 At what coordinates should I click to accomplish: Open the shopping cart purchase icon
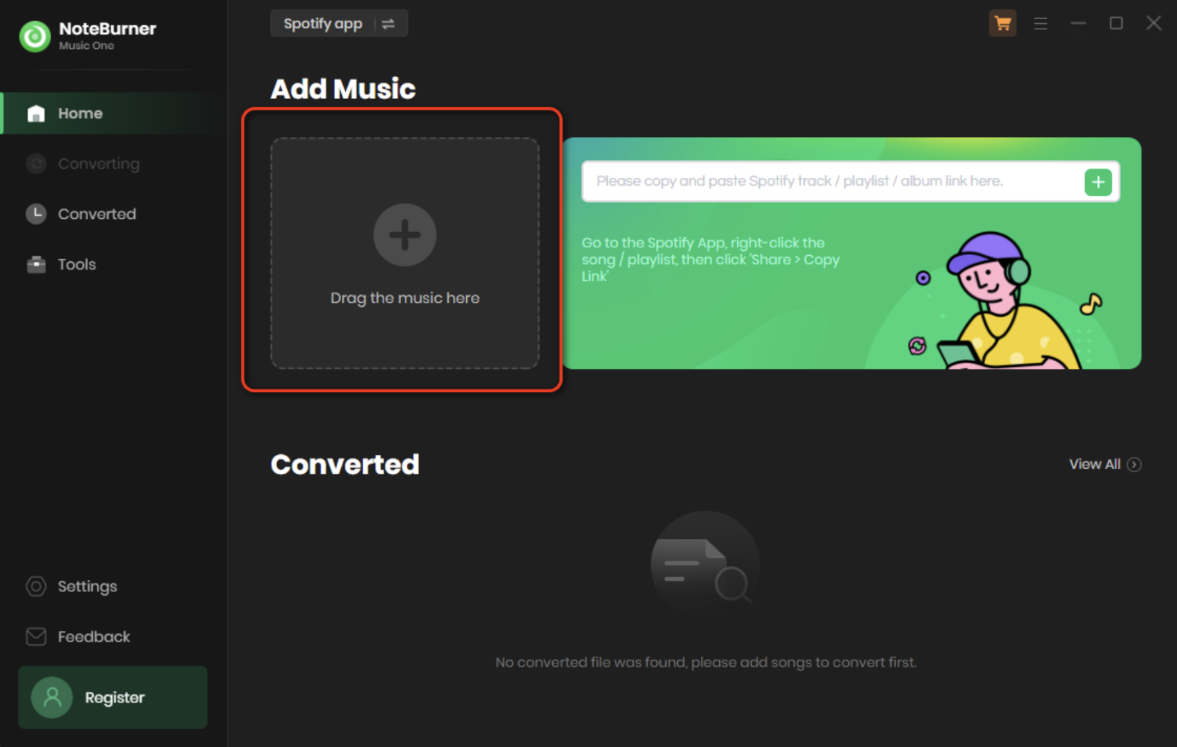click(1002, 24)
